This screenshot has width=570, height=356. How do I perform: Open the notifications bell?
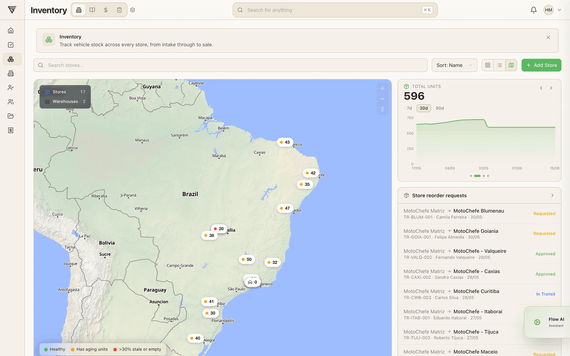tap(533, 10)
